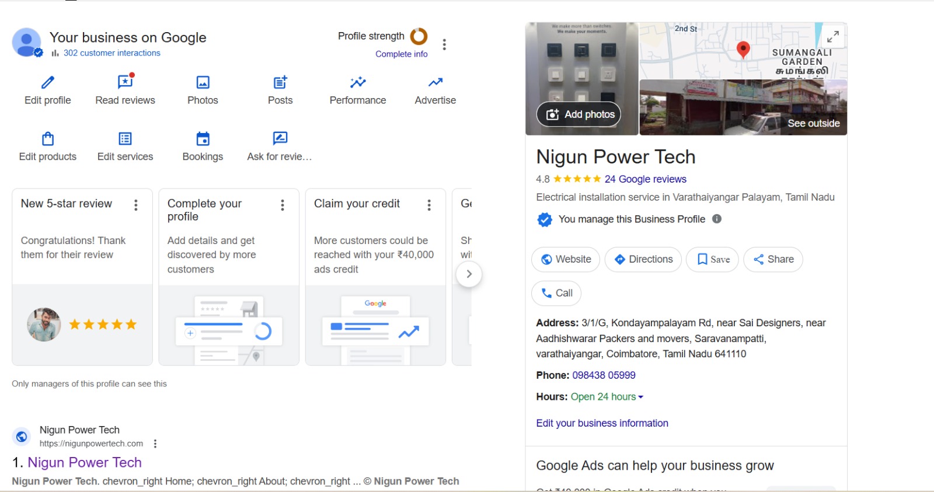This screenshot has width=934, height=492.
Task: Click Complete info link
Action: 401,54
